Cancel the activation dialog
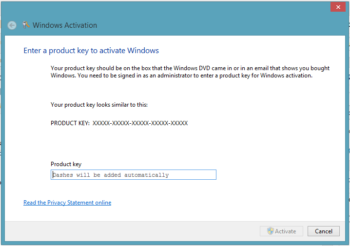 pos(324,231)
